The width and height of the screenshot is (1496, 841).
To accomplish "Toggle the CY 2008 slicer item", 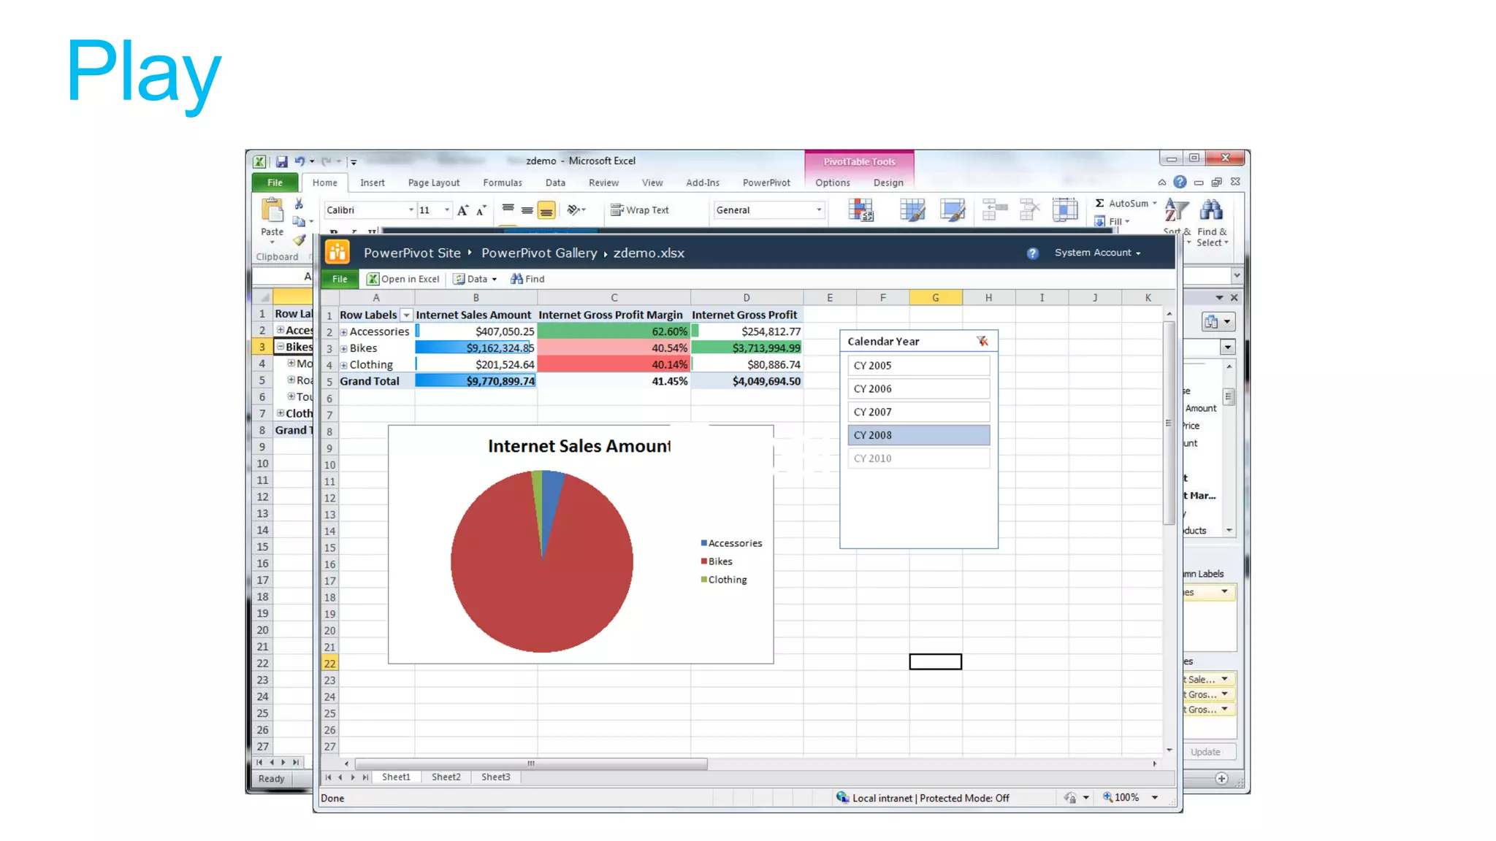I will tap(918, 435).
